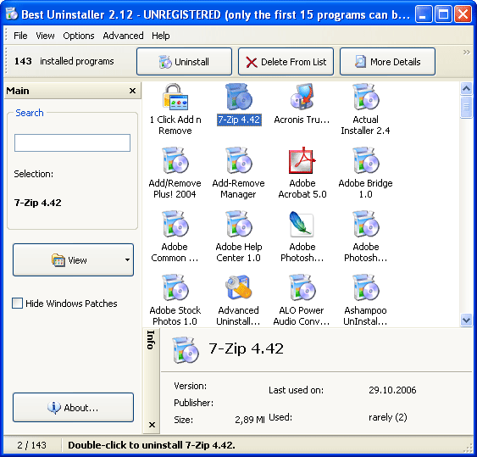Select the Actual Installer 2.4 icon
This screenshot has width=477, height=457.
365,98
